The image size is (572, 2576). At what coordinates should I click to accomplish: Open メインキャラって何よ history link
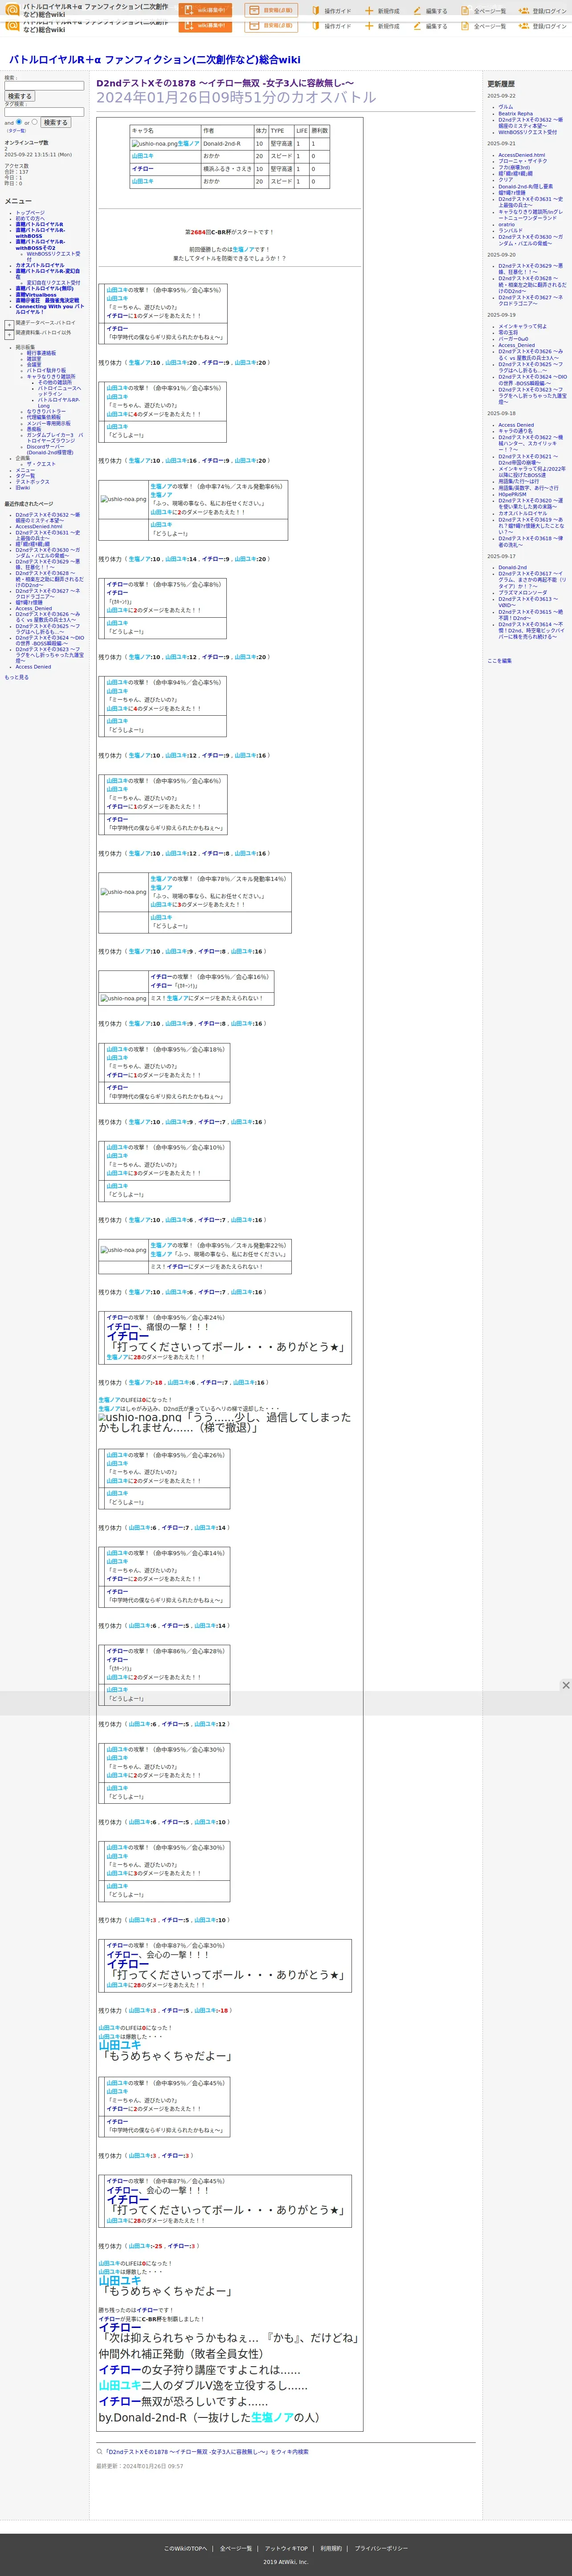[x=523, y=326]
